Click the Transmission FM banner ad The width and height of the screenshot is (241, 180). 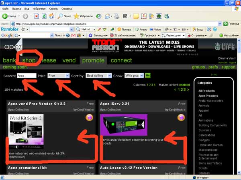pyautogui.click(x=143, y=46)
